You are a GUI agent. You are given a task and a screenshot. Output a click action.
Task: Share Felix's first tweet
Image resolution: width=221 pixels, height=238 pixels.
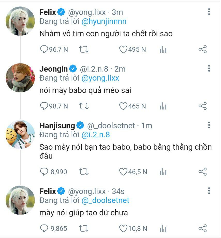(x=202, y=49)
